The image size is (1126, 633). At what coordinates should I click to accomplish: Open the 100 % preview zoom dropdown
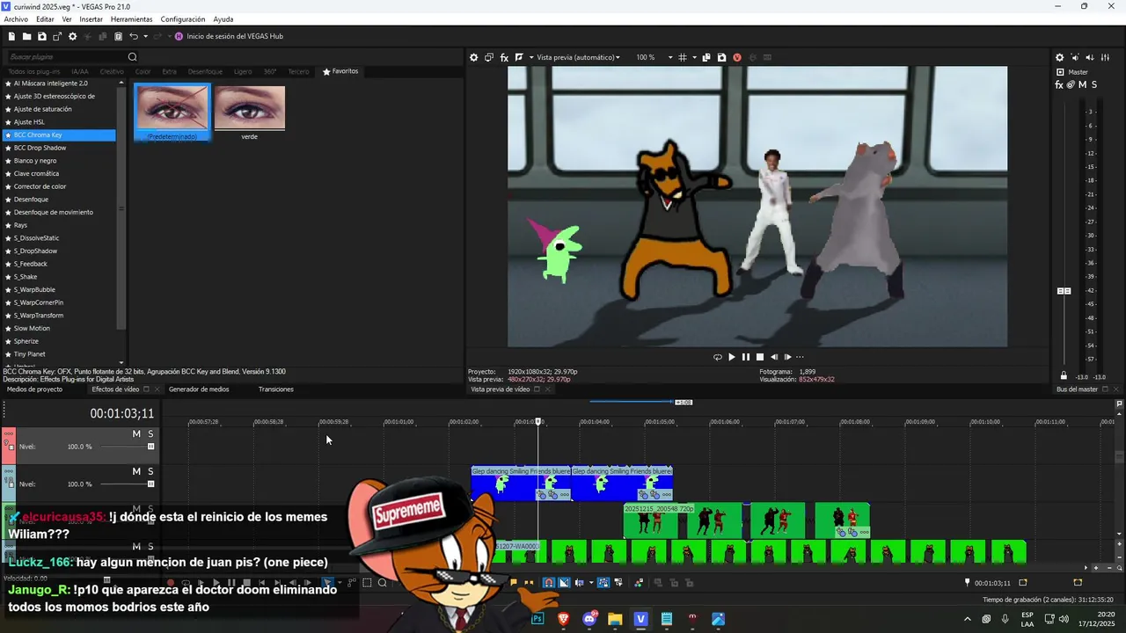(654, 57)
